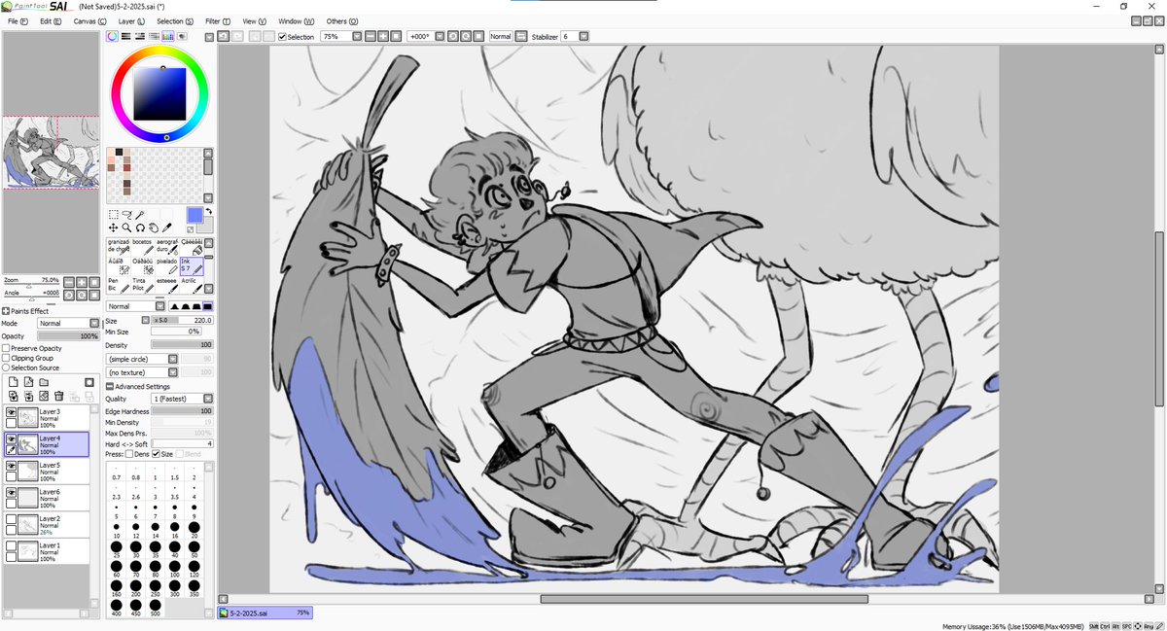The width and height of the screenshot is (1167, 631).
Task: Select the move tool
Action: [114, 228]
